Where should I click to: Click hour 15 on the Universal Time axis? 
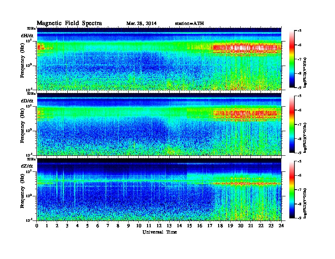[x=189, y=226]
